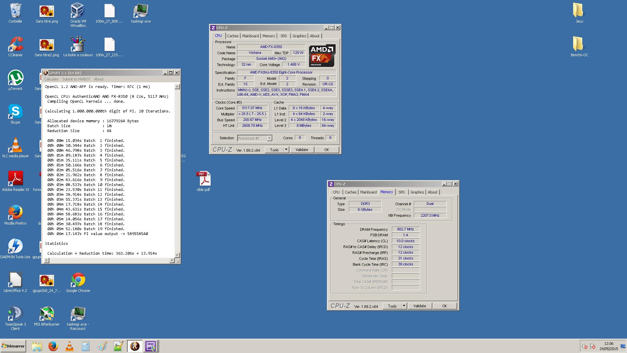Click CPU-Z icon in taskbar
The width and height of the screenshot is (627, 353).
[151, 346]
